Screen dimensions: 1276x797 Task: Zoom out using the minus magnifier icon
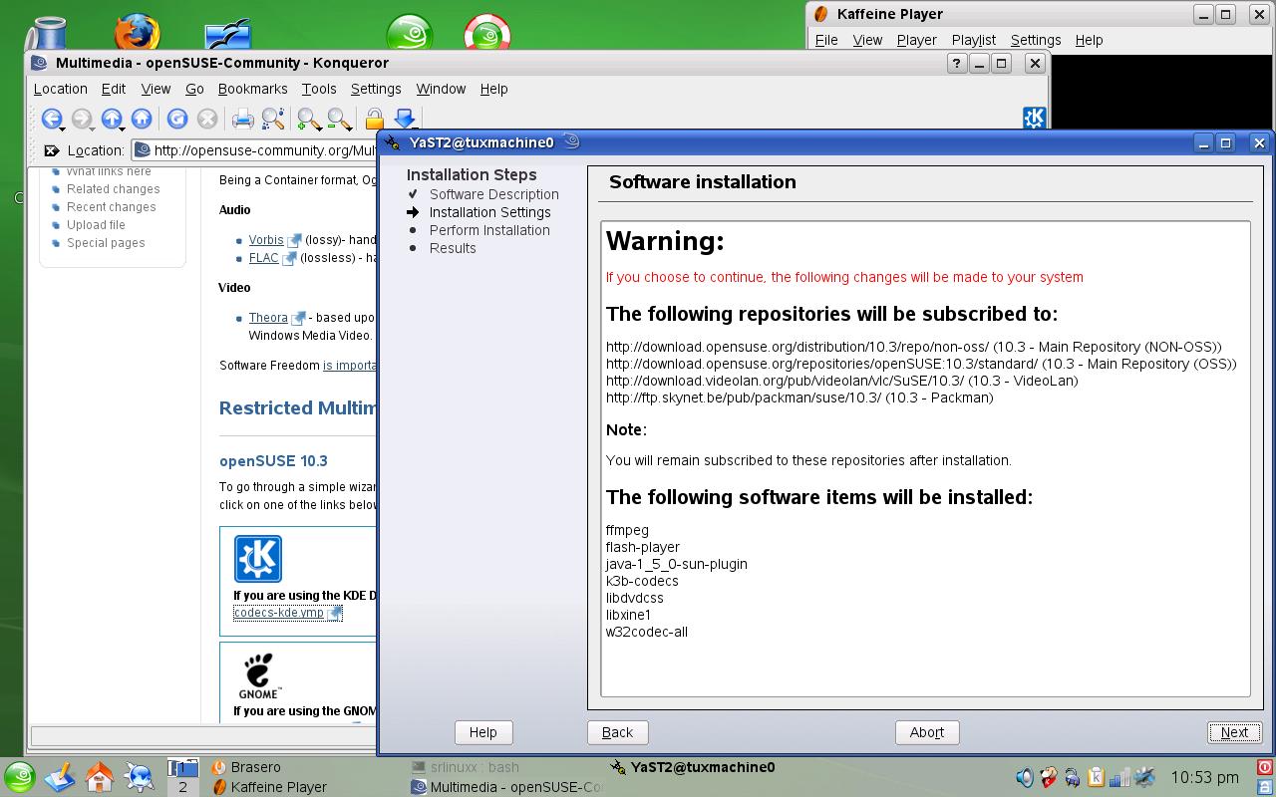[x=339, y=120]
